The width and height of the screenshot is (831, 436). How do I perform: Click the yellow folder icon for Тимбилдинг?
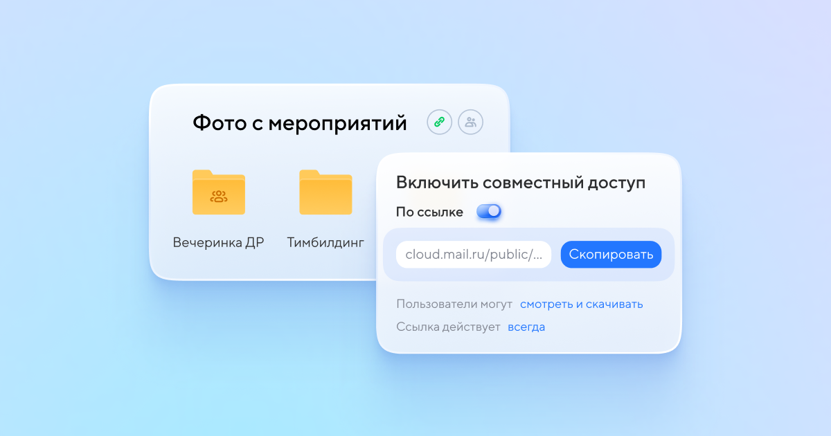[325, 193]
